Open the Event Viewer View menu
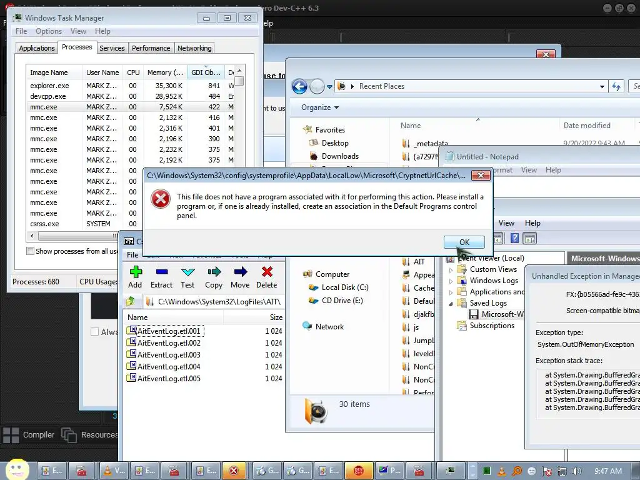 pos(506,223)
